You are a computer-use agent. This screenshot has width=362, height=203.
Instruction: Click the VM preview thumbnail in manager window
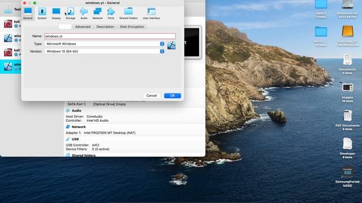click(x=192, y=42)
